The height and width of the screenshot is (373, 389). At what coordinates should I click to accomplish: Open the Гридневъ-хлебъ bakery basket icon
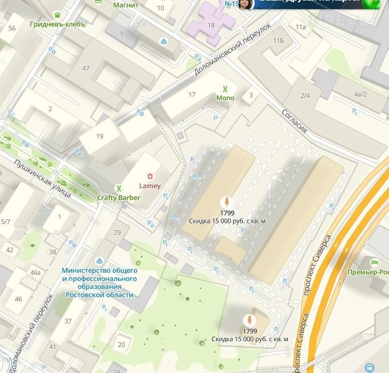(x=57, y=15)
